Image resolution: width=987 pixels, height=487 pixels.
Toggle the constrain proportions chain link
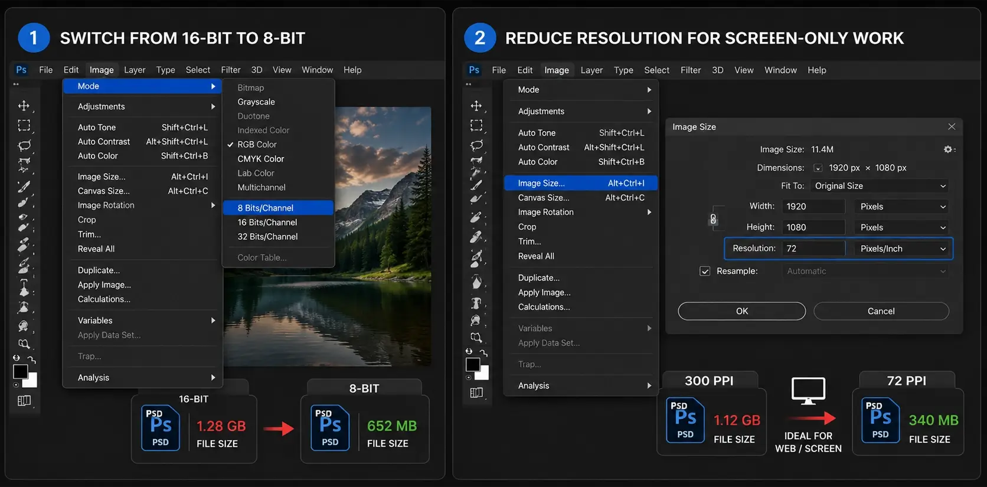713,220
